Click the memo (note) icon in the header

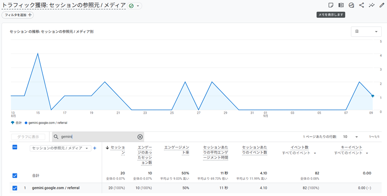tap(331, 6)
